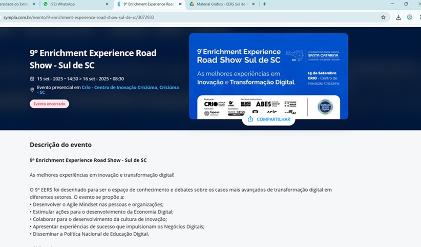The width and height of the screenshot is (421, 247).
Task: Click the Descrição do evento heading
Action: tap(60, 145)
